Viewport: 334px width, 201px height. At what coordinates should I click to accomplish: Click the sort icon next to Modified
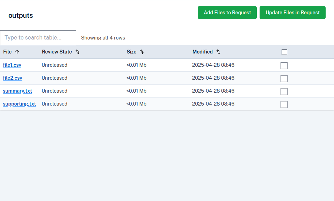click(x=218, y=52)
